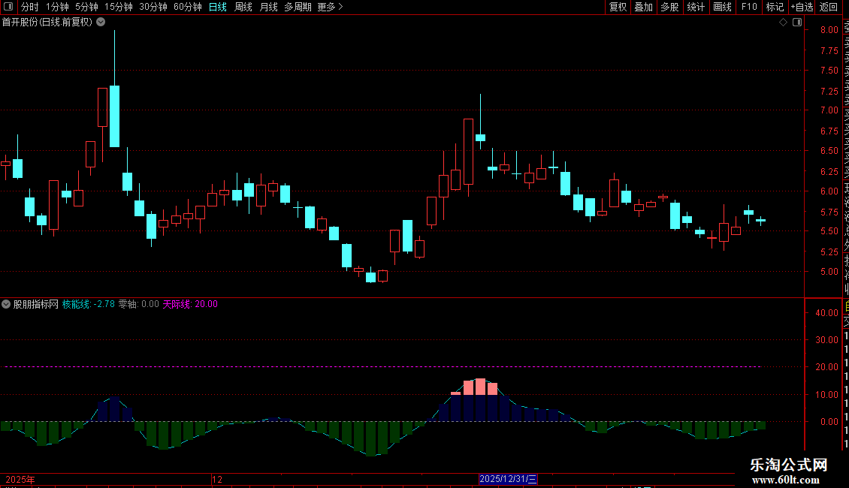Click the tall pink bar at indicator peak
The height and width of the screenshot is (488, 849).
tap(480, 387)
